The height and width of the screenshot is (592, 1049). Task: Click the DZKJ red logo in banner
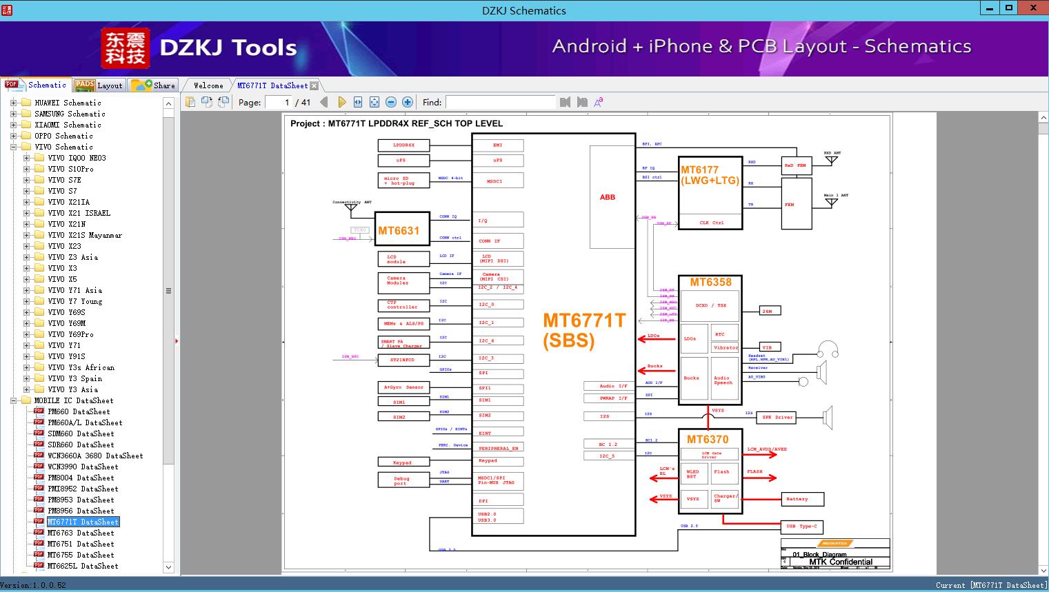(126, 48)
